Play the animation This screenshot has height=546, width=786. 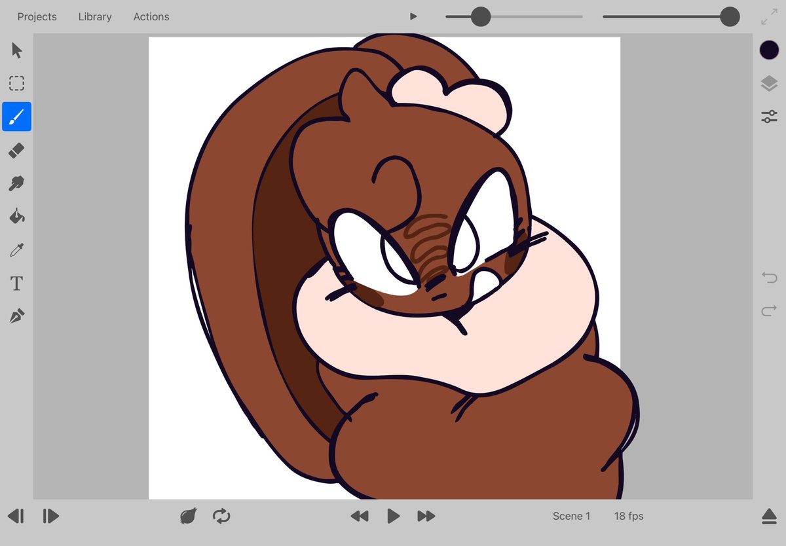tap(393, 516)
